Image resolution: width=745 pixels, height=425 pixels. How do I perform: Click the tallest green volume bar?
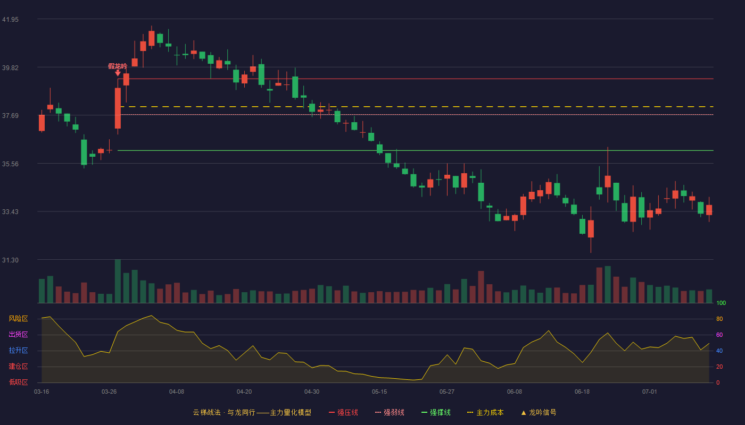(118, 281)
